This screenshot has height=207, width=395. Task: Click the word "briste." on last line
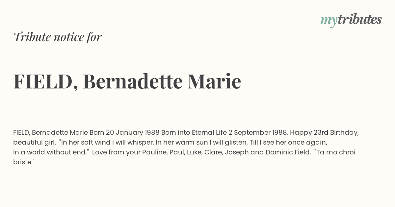pyautogui.click(x=24, y=162)
